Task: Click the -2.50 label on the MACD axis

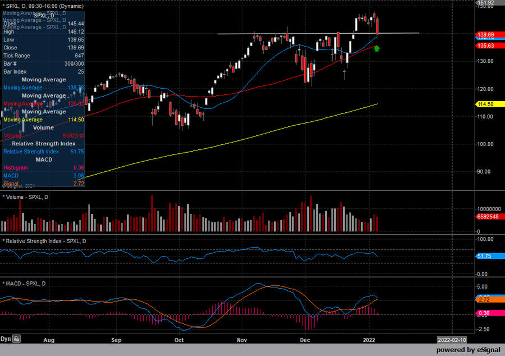Action: pos(483,329)
